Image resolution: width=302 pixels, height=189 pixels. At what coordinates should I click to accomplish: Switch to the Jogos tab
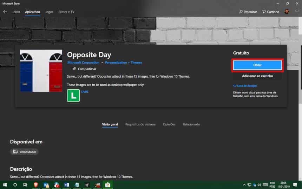[x=49, y=12]
